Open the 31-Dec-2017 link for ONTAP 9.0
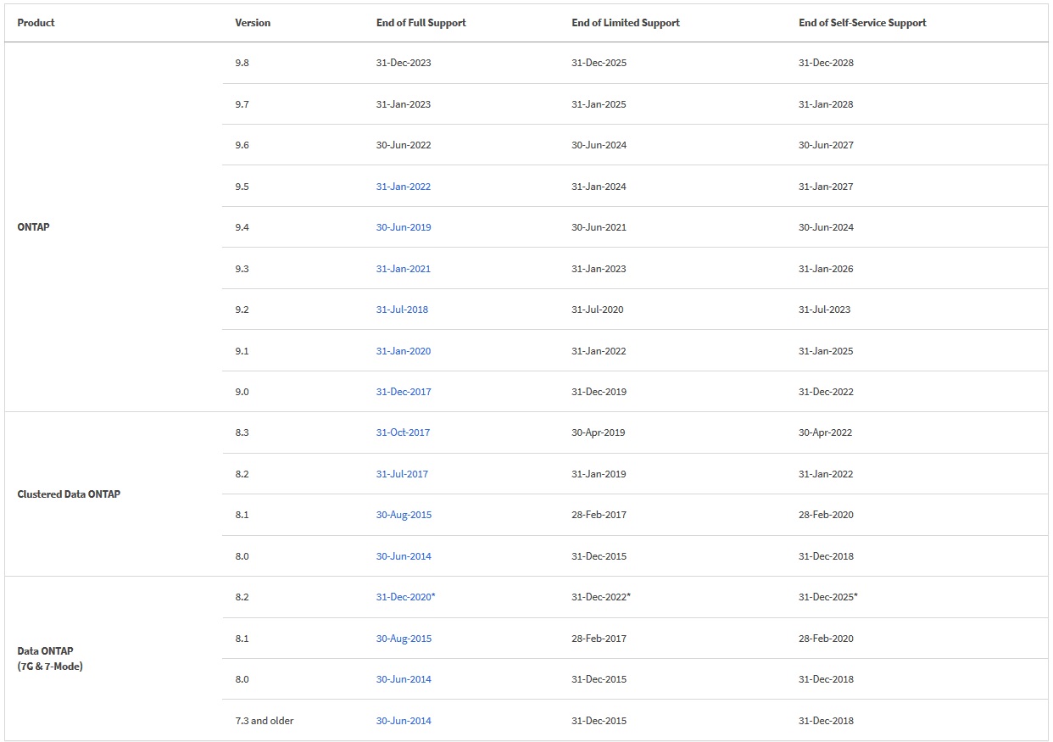This screenshot has height=742, width=1053. tap(404, 392)
